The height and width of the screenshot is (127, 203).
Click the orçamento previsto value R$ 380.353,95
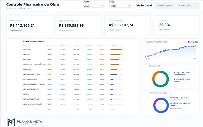pos(71,25)
